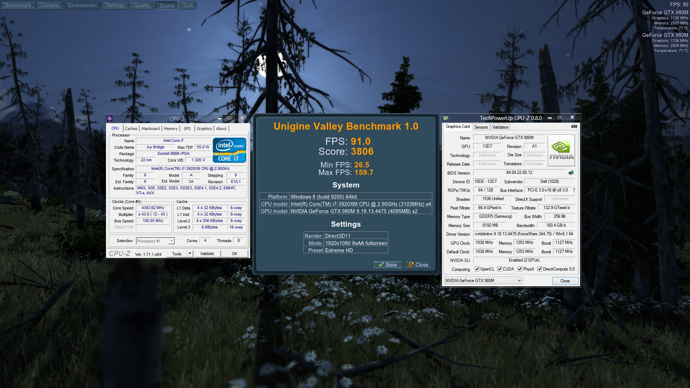Screen dimensions: 690x388
Task: Open the Processor #1 selection dropdown
Action: (x=171, y=241)
